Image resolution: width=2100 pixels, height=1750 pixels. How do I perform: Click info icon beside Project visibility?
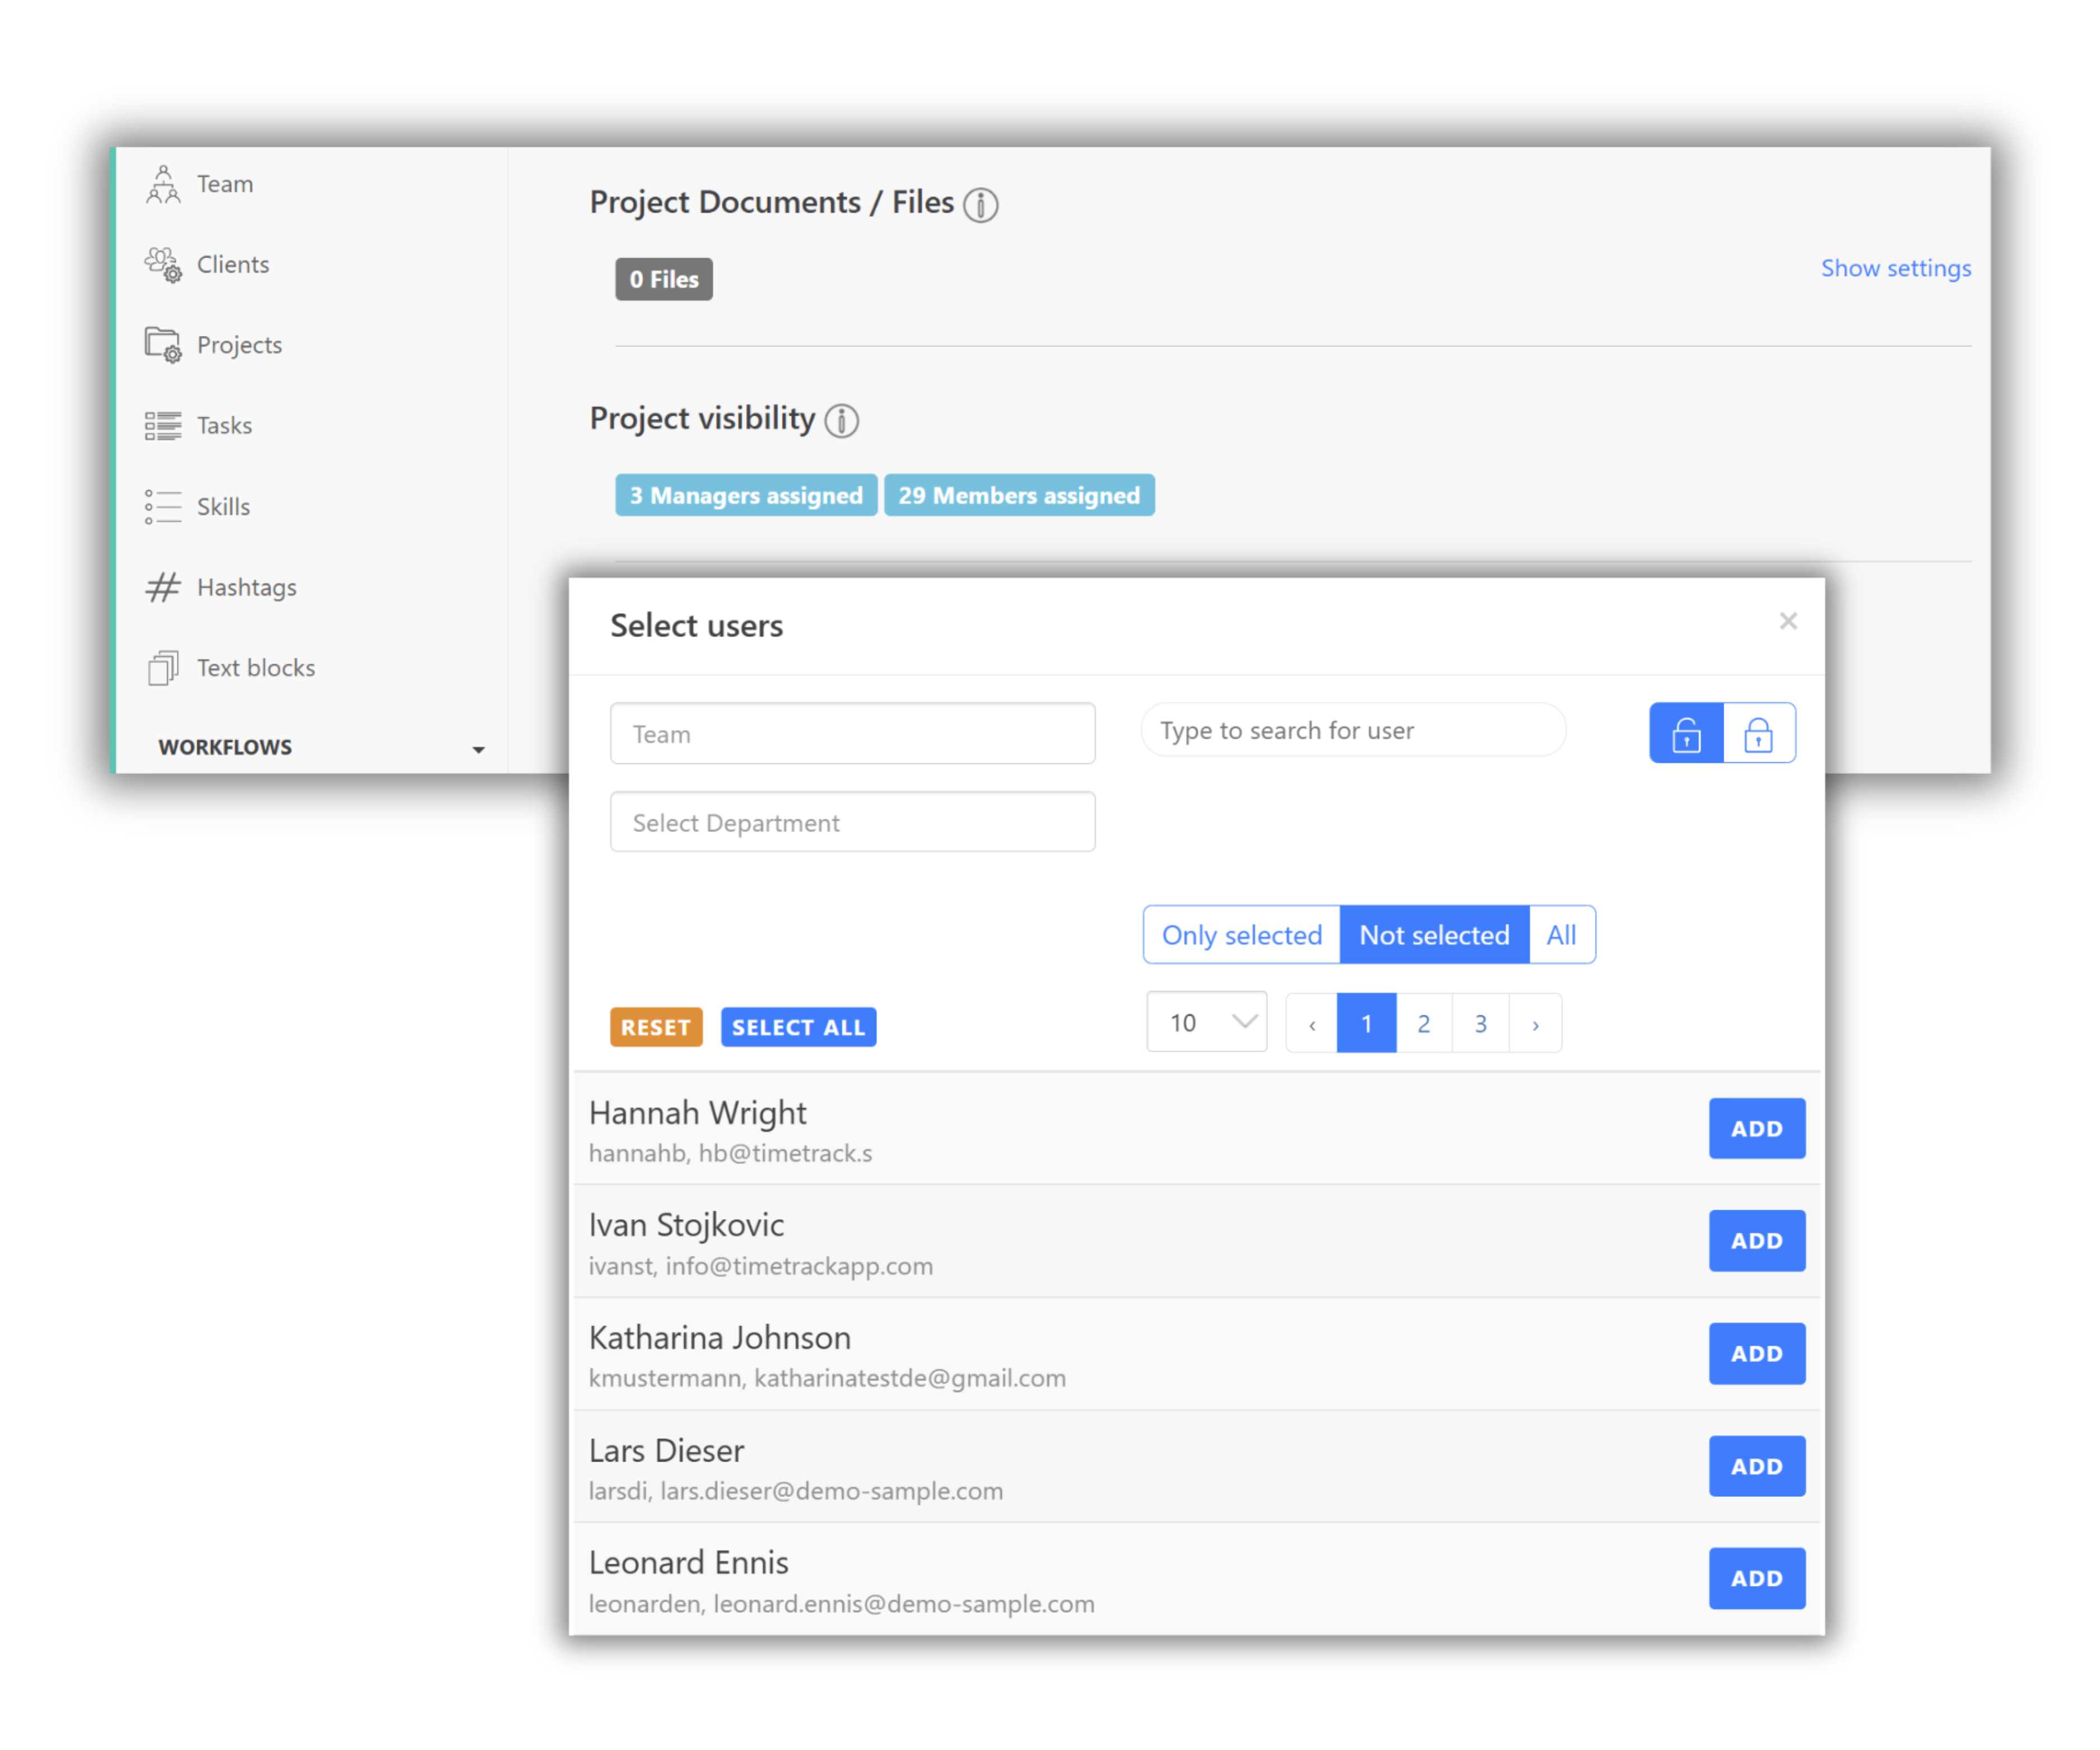[841, 420]
